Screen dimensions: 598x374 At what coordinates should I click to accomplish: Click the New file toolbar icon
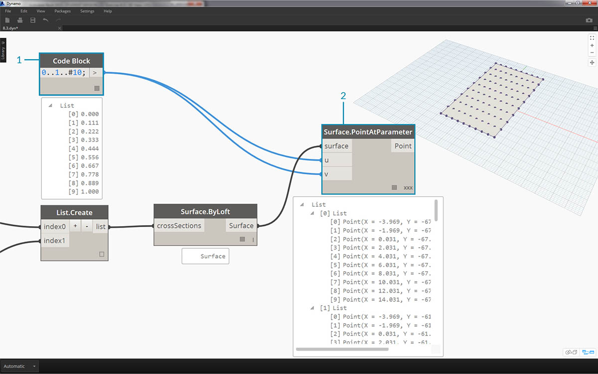tap(7, 20)
